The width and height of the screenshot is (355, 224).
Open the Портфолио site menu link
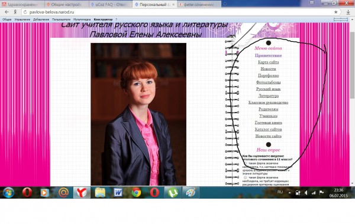click(x=268, y=75)
